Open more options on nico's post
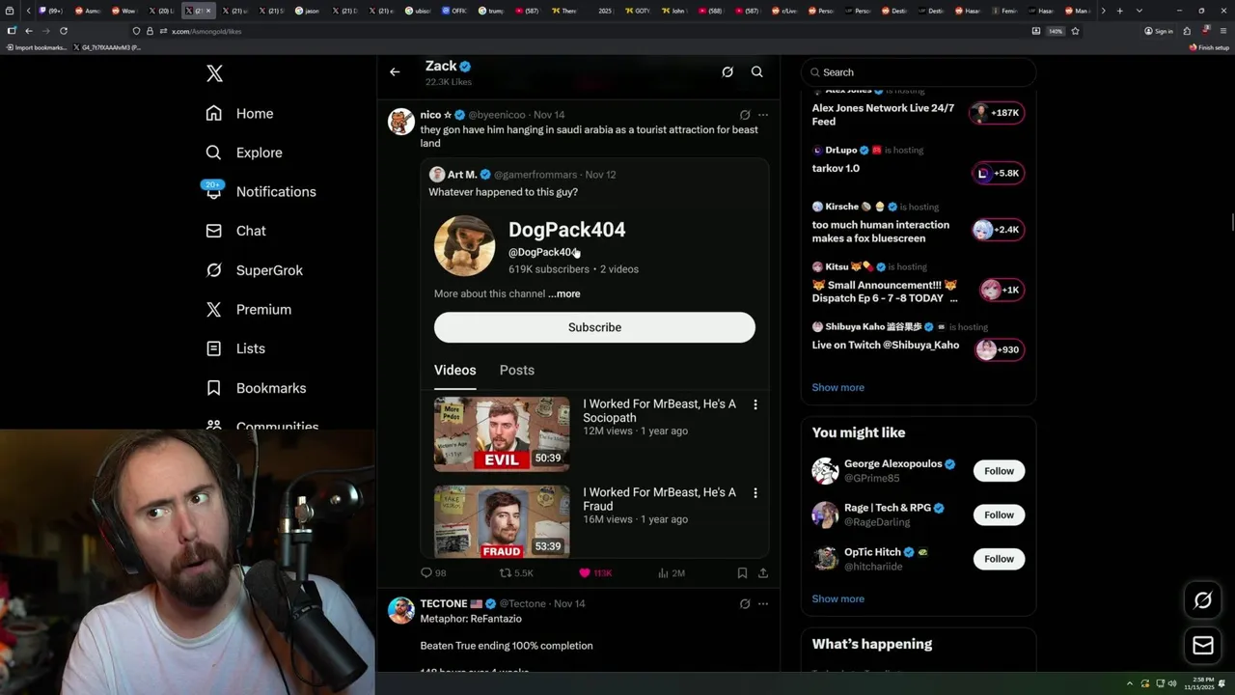 (x=763, y=115)
